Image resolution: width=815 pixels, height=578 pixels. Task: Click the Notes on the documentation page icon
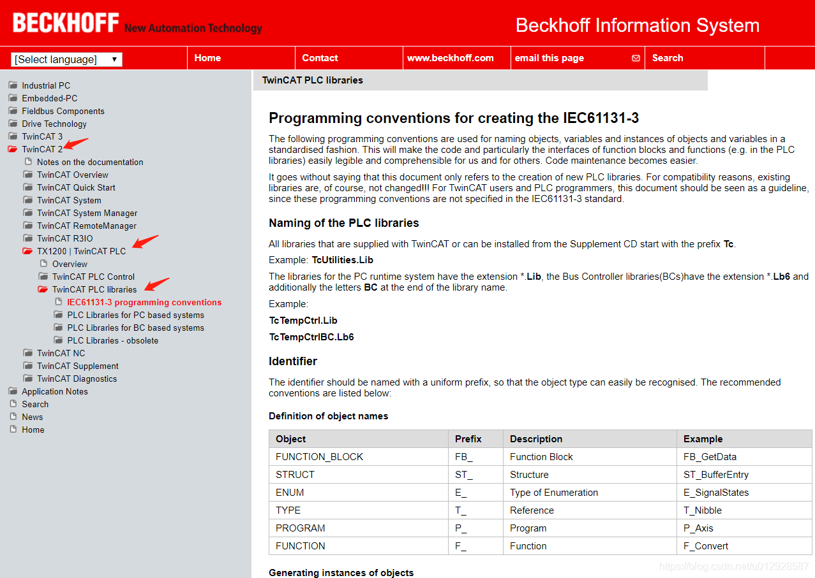[x=28, y=162]
